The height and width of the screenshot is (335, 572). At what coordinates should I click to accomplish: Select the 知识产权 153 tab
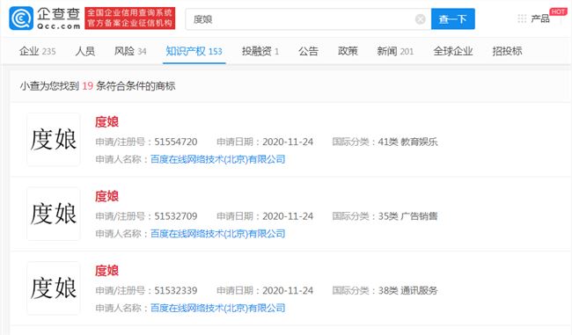coord(194,51)
